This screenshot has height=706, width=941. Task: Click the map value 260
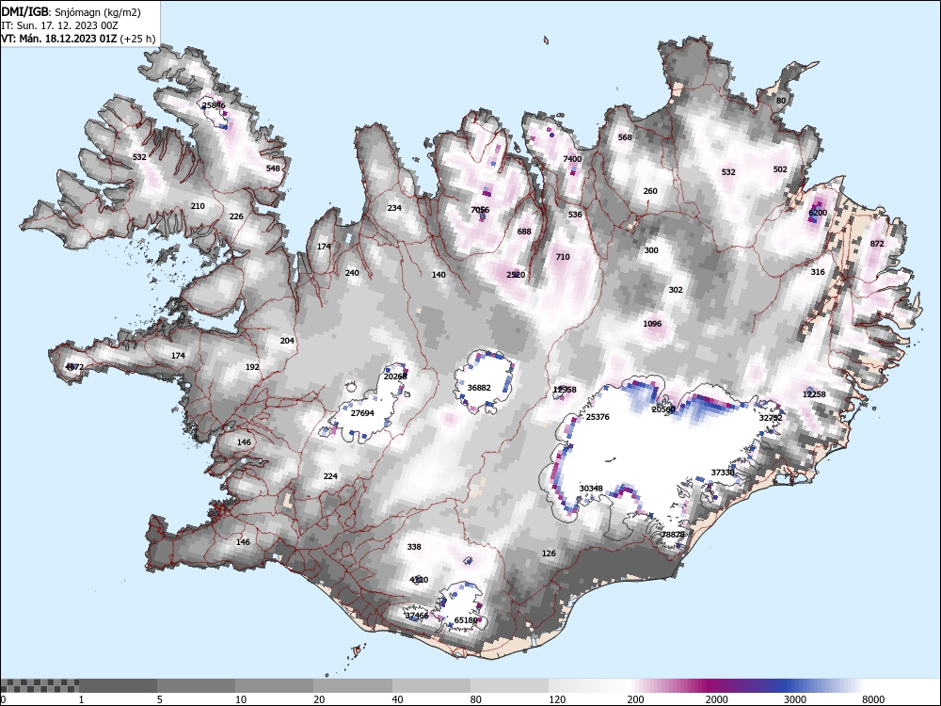coord(650,191)
